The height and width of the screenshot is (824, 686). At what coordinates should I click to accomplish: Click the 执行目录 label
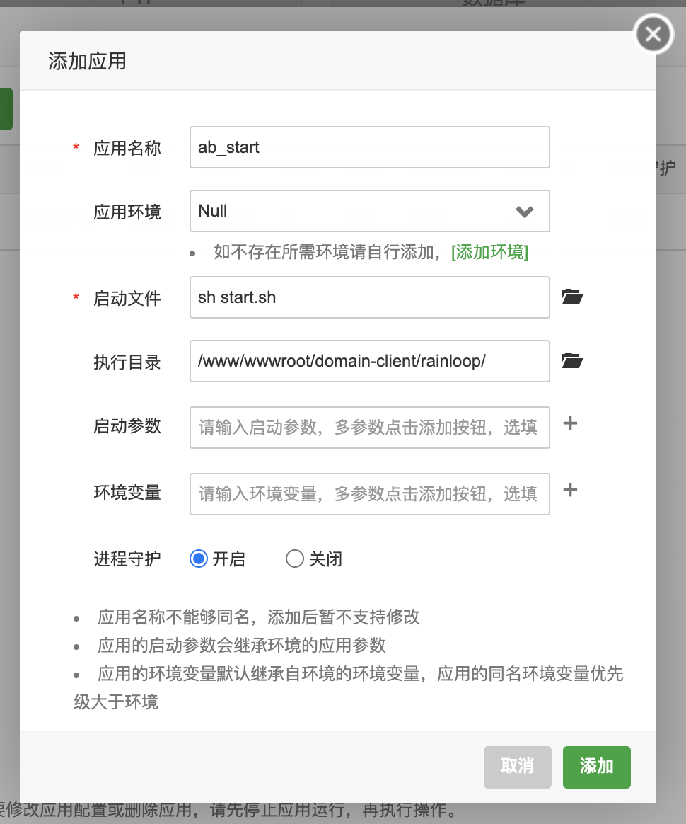[x=127, y=362]
